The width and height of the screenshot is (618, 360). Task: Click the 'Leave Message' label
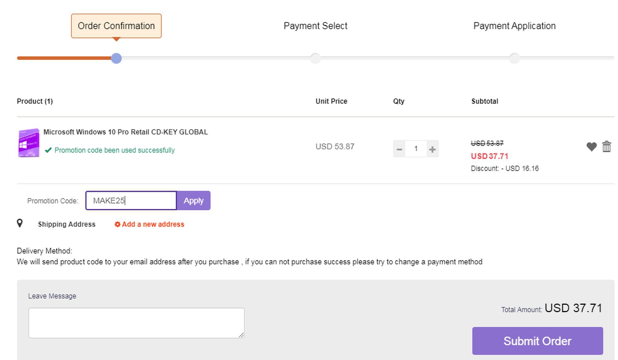[52, 296]
